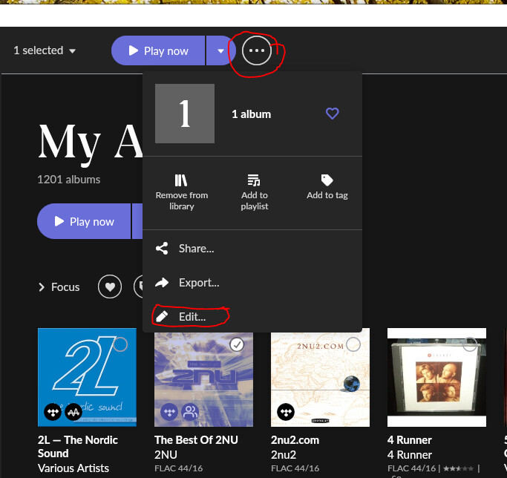Choose Share... from the menu
This screenshot has width=507, height=478.
tap(196, 249)
